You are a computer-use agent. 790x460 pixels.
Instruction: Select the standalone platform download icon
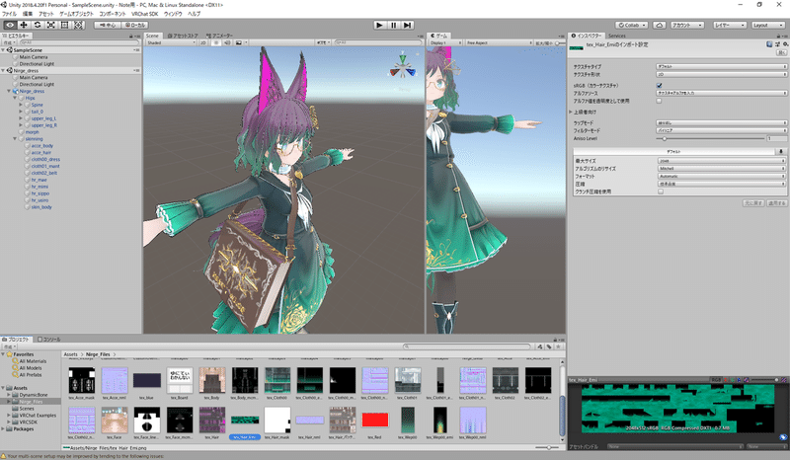(781, 151)
